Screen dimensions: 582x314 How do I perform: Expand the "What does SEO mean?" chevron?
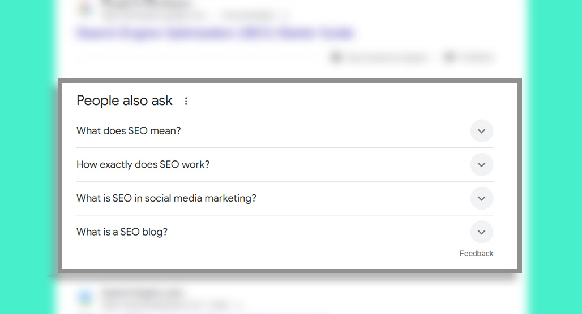[481, 131]
